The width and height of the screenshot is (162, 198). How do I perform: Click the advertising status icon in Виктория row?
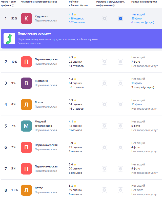pos(104,83)
